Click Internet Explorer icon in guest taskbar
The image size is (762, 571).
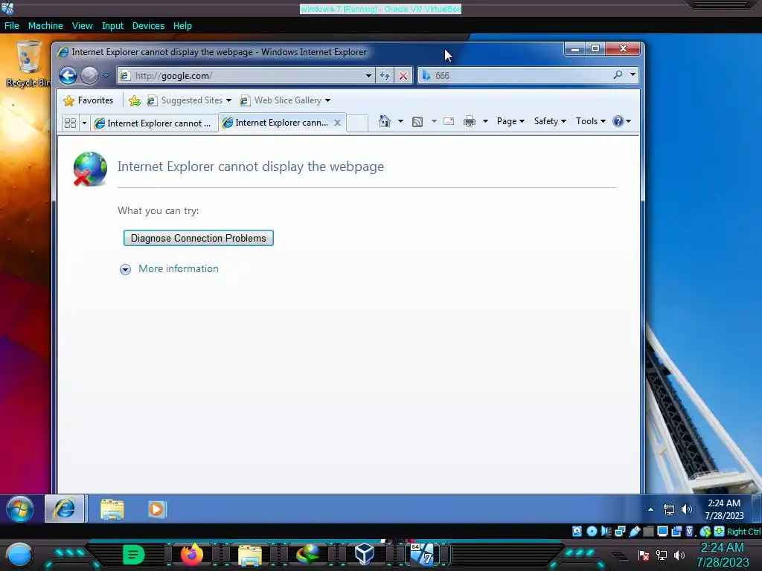(65, 509)
